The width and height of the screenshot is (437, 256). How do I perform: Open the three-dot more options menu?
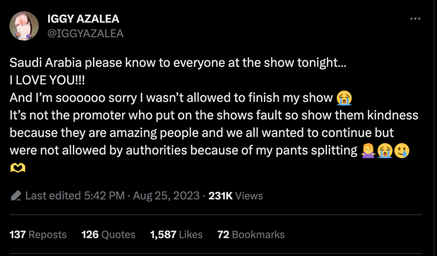pyautogui.click(x=415, y=19)
